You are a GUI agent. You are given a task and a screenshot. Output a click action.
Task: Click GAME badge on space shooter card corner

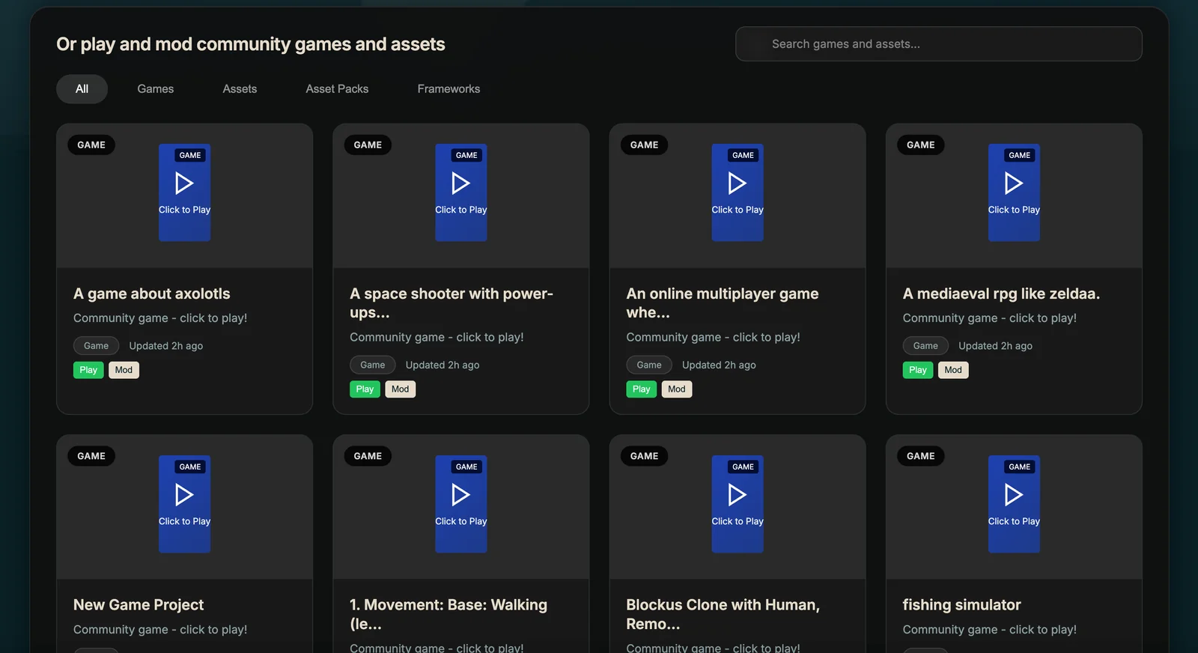click(x=368, y=145)
